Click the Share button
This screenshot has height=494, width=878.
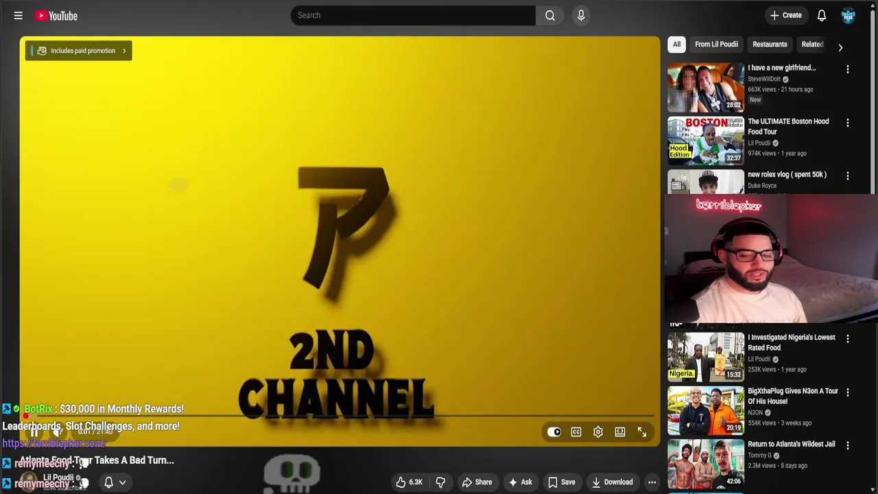477,482
